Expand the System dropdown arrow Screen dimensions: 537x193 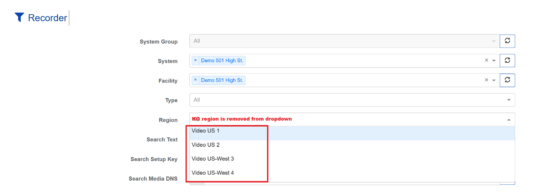click(x=494, y=61)
